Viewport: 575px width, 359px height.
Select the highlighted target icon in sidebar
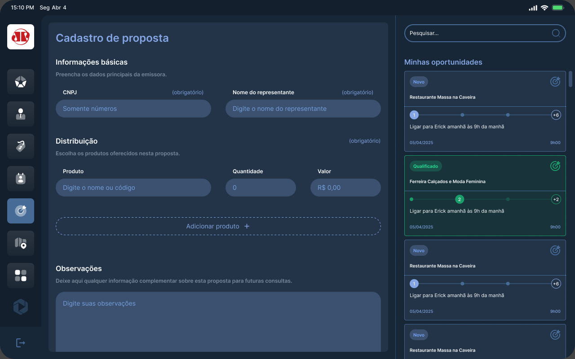tap(21, 211)
